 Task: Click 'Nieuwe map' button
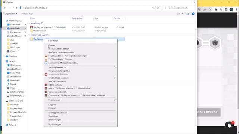click(x=27, y=14)
